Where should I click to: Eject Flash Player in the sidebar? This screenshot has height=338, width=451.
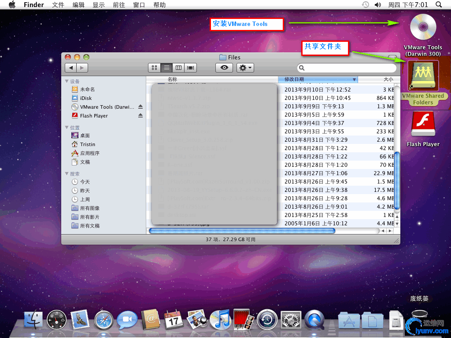click(x=140, y=116)
